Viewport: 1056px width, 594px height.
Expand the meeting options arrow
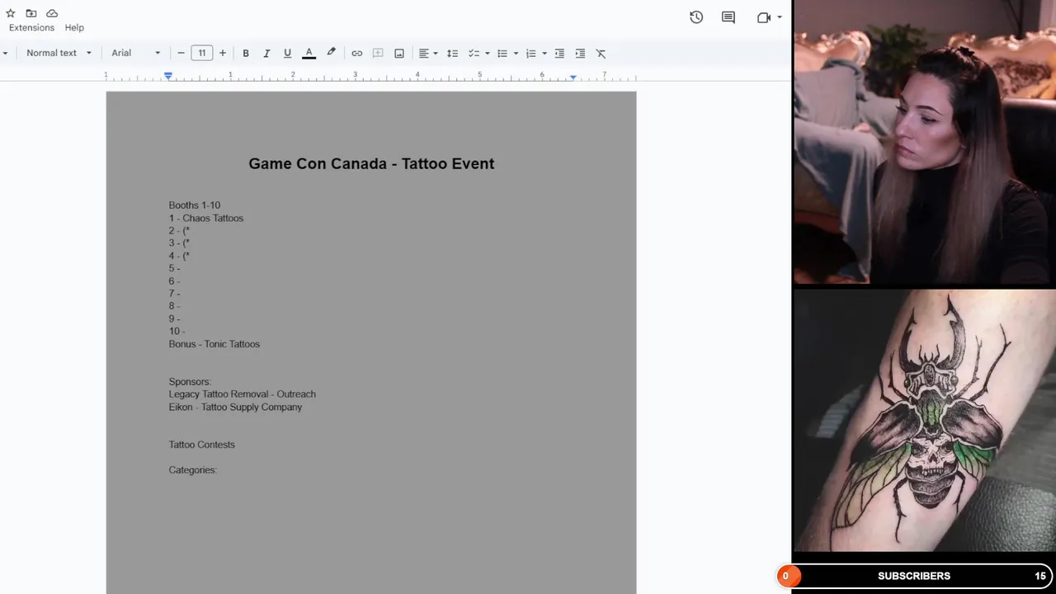pos(780,17)
